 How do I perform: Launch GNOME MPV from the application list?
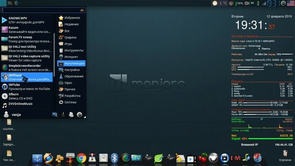coord(27,20)
